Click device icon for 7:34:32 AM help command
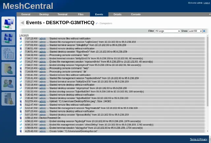Viewport: 211px width, 143px height. [21, 55]
